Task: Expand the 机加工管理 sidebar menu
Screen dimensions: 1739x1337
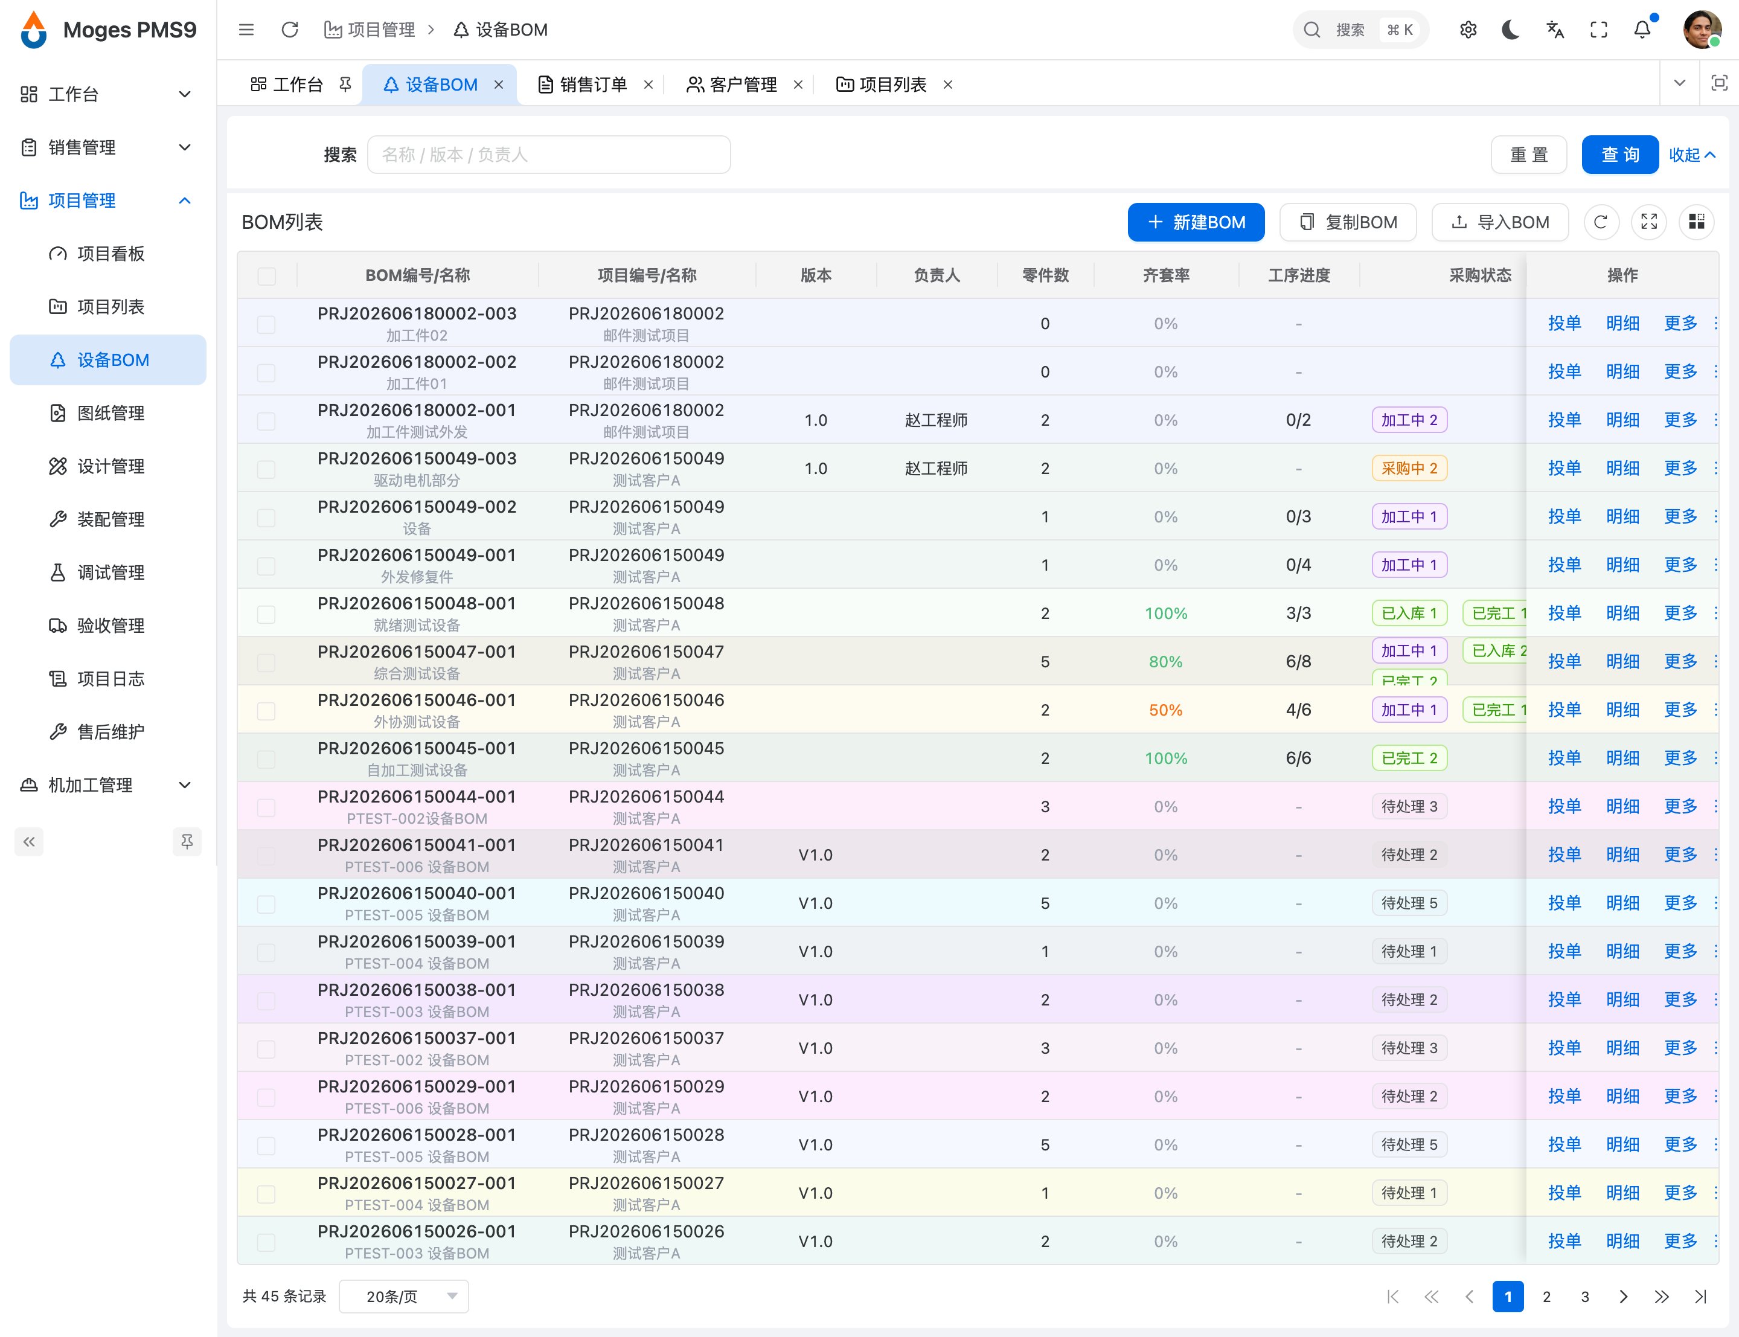Action: click(107, 784)
